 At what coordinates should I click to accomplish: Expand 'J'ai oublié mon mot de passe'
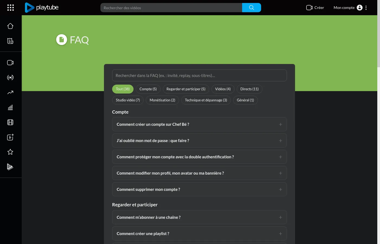pos(199,140)
